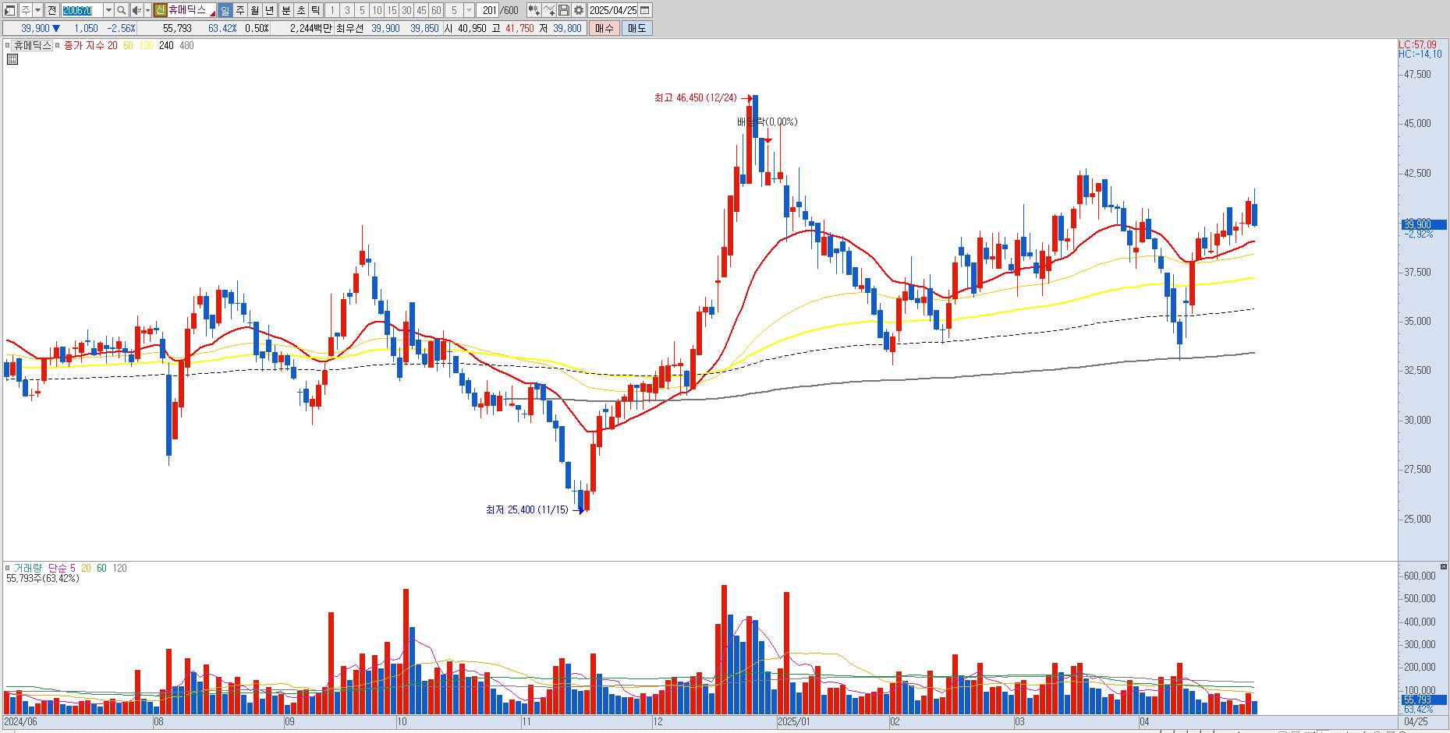Click the leftmost 주 toolbar button
This screenshot has height=733, width=1450.
pyautogui.click(x=25, y=10)
